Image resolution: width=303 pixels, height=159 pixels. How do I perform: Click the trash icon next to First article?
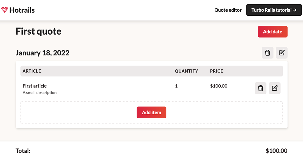260,88
